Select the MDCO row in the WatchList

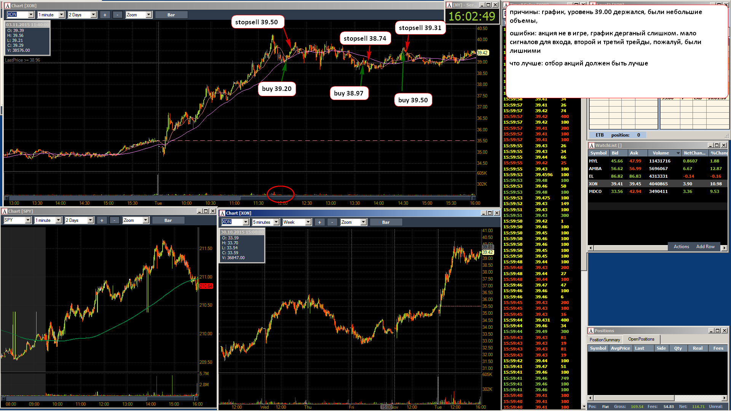[658, 191]
